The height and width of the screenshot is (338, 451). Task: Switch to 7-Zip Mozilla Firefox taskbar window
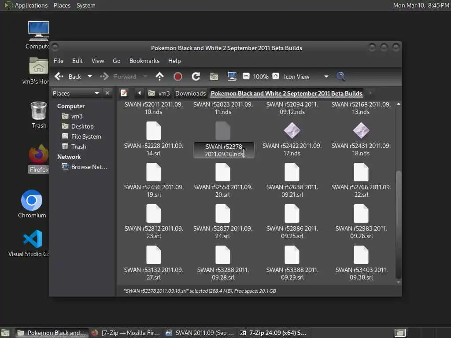pos(126,333)
